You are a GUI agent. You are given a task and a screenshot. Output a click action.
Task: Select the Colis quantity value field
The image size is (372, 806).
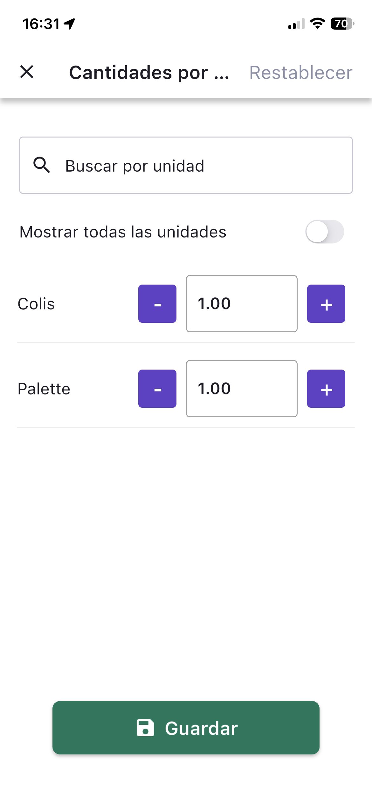pos(242,304)
